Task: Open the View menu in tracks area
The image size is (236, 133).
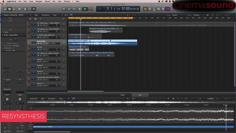Action: pos(55,15)
